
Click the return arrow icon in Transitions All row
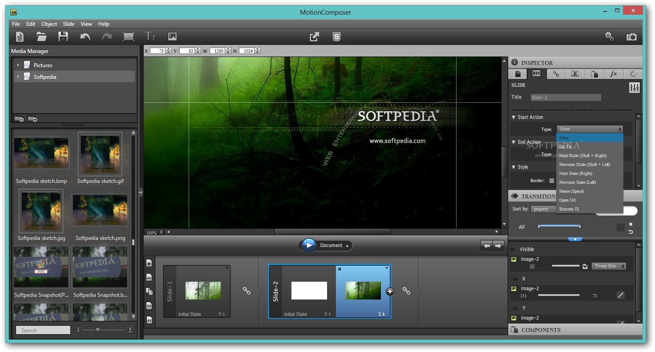tap(631, 232)
